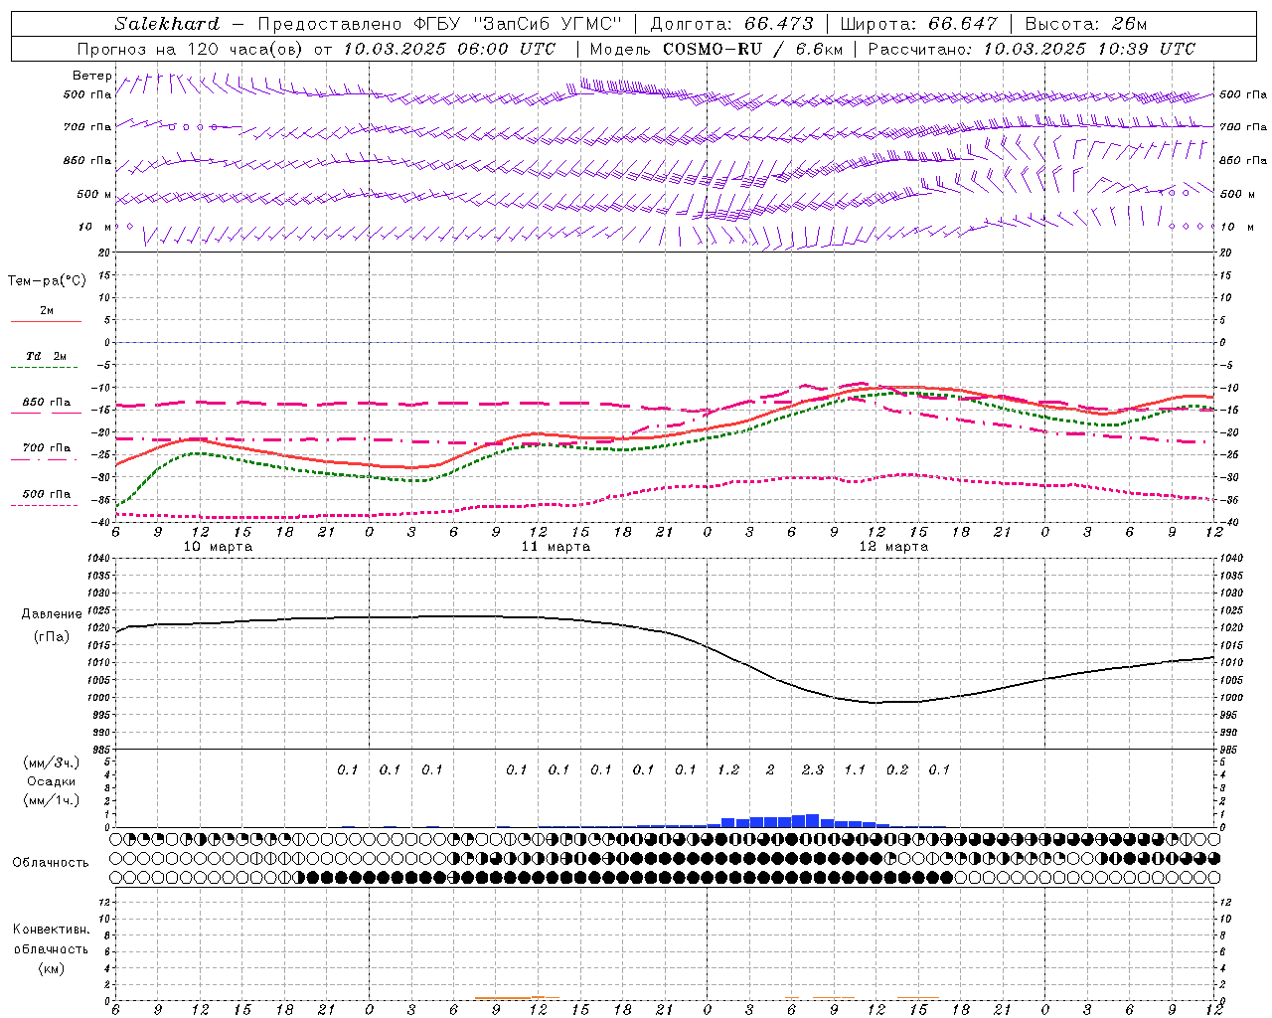Click the forecast start time "10.03.2025 06:00 UTC"

(x=449, y=49)
